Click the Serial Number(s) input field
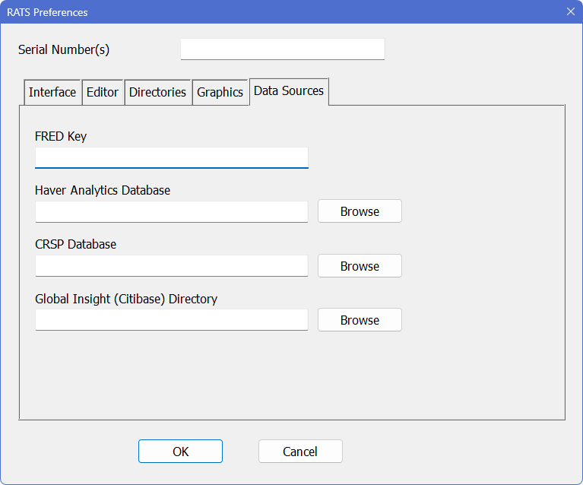Screen dimensions: 583x485 (282, 49)
